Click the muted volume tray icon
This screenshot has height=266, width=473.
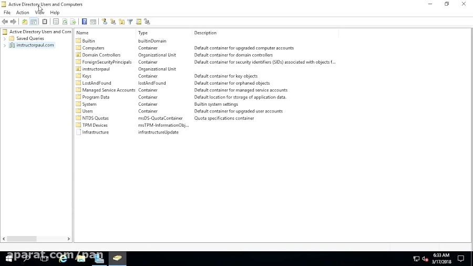(425, 259)
